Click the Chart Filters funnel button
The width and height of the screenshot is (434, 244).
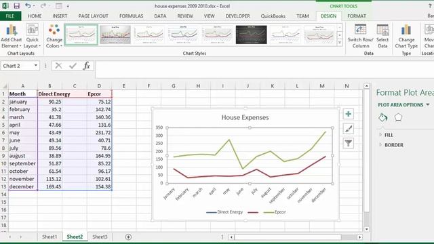click(348, 143)
